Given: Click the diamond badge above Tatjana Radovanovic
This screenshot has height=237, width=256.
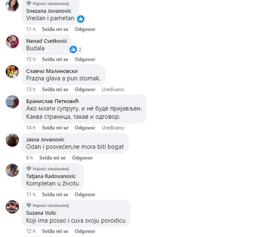Looking at the screenshot, I should 29,169.
